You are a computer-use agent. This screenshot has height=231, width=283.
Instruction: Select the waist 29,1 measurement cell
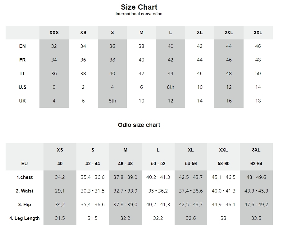(x=60, y=191)
